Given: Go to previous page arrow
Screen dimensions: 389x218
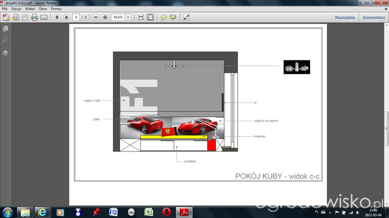Looking at the screenshot, I should 57,18.
